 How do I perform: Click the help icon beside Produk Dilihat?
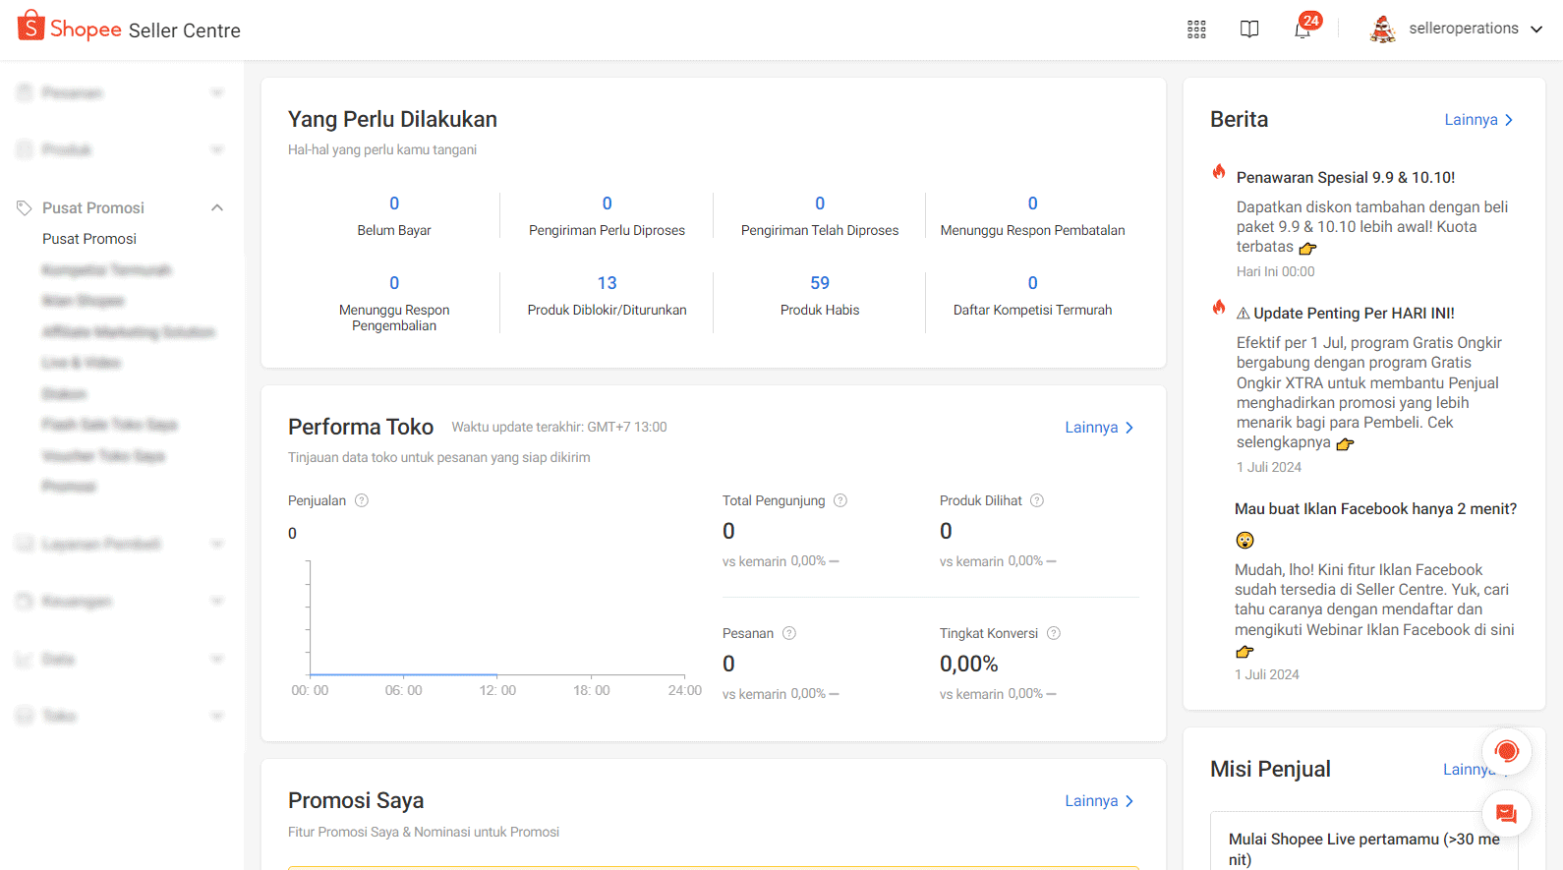[x=1037, y=500]
